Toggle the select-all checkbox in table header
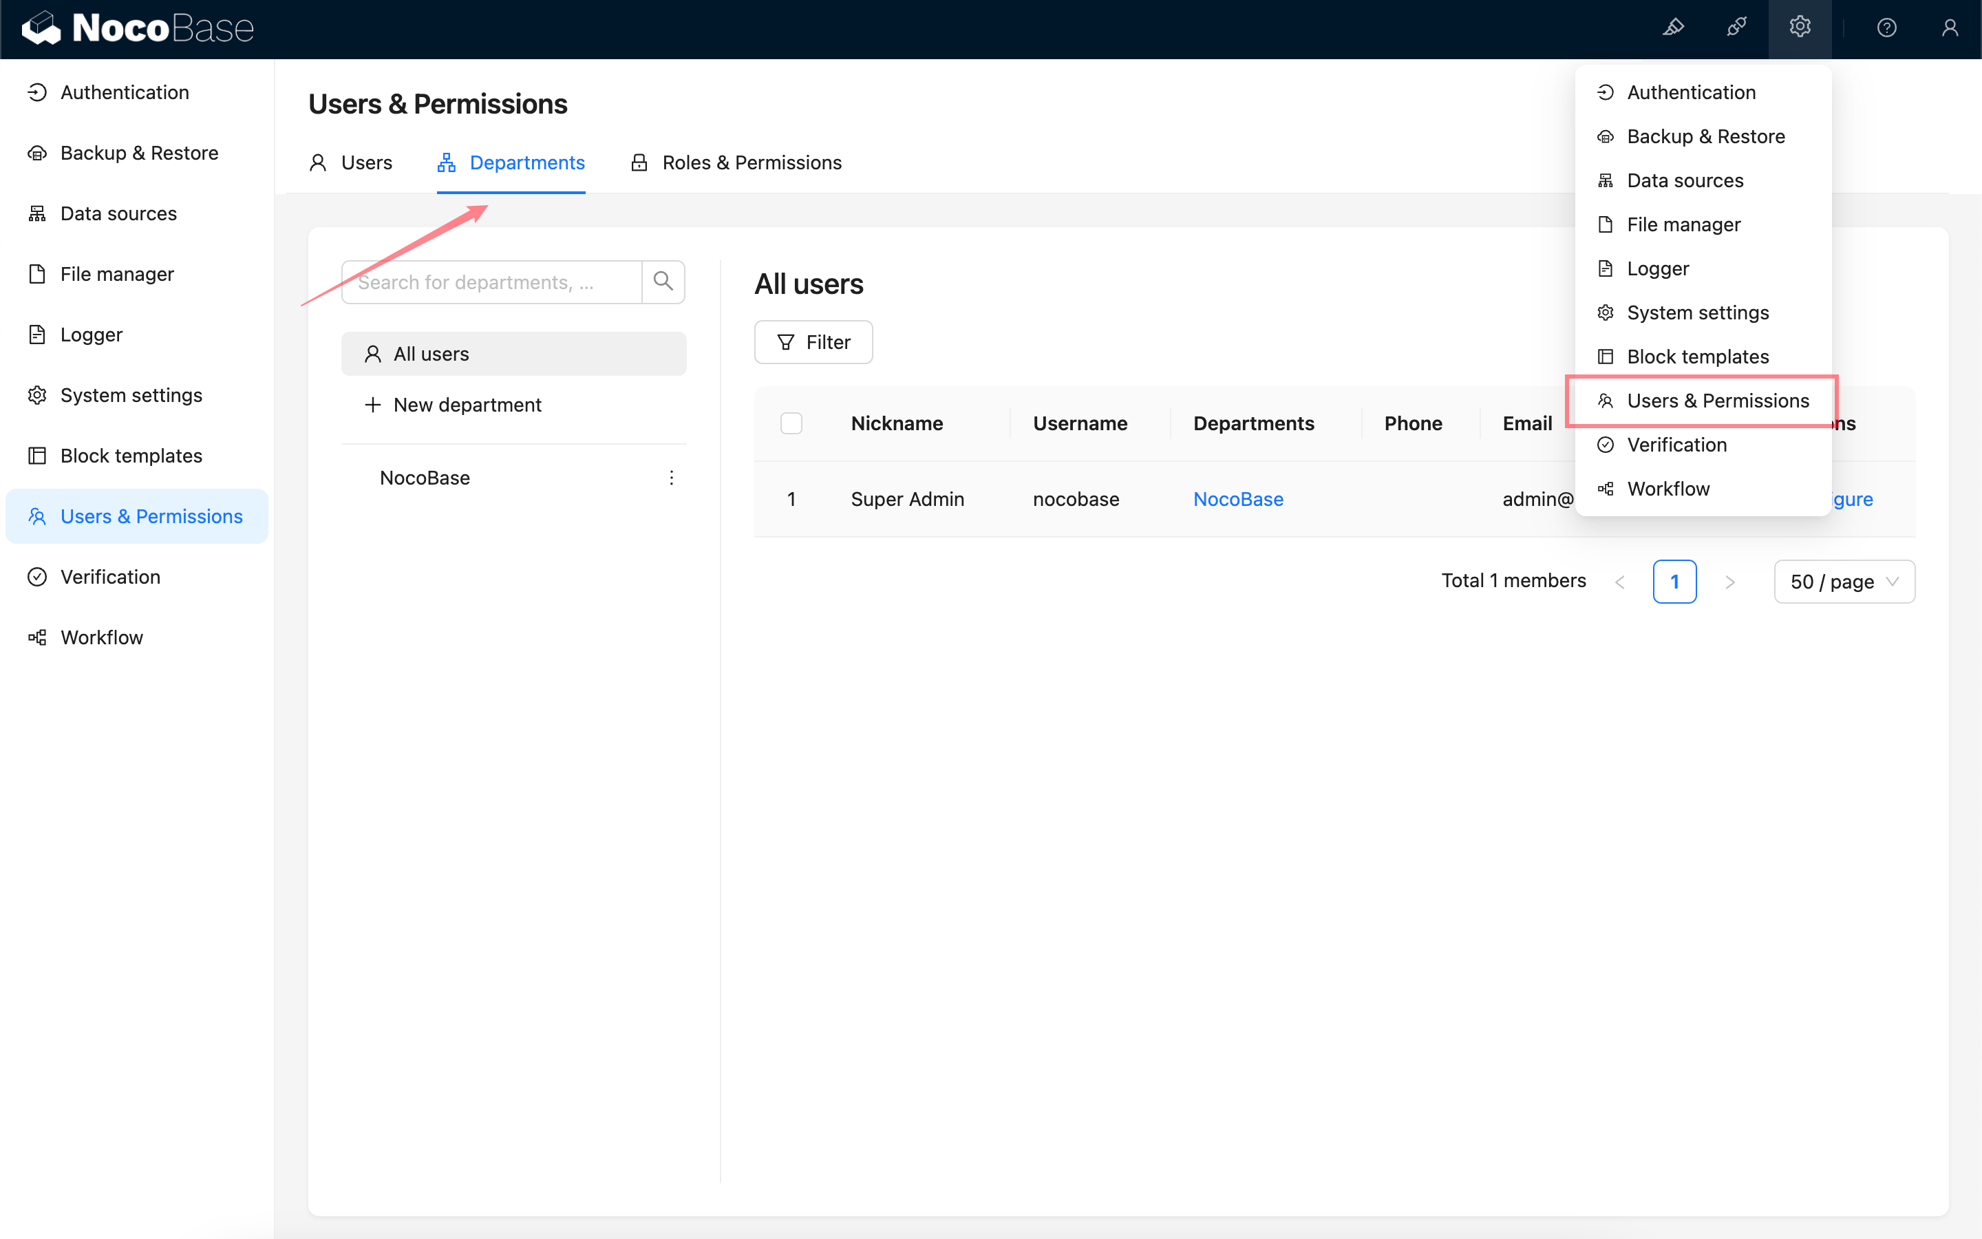Viewport: 1982px width, 1239px height. pyautogui.click(x=791, y=423)
